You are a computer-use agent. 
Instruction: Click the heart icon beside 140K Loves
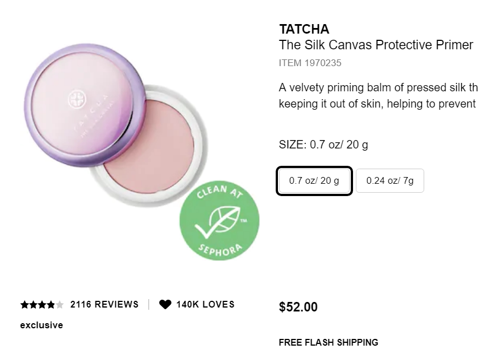[165, 305]
